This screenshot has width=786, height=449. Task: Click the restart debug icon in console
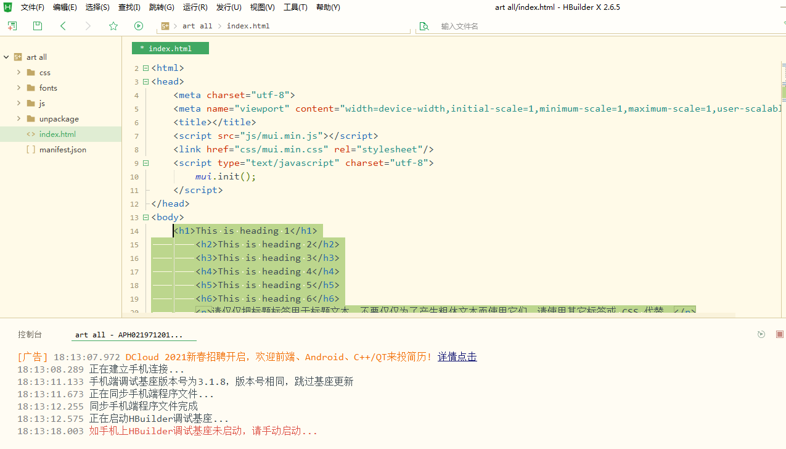(x=761, y=334)
